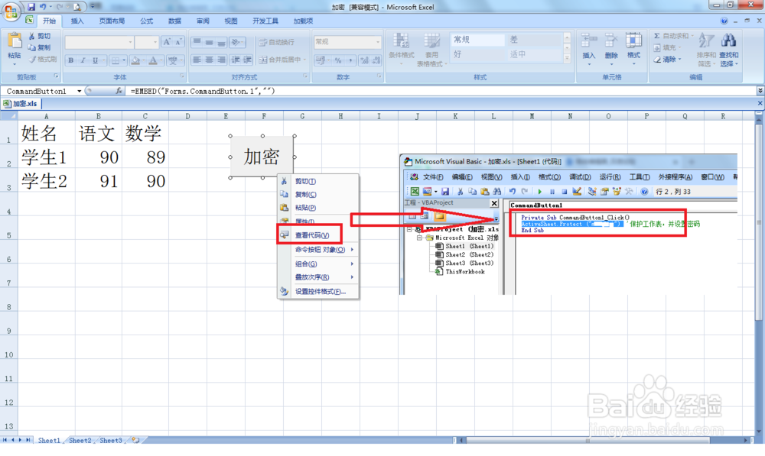Open the font group dialog launcher

click(182, 76)
